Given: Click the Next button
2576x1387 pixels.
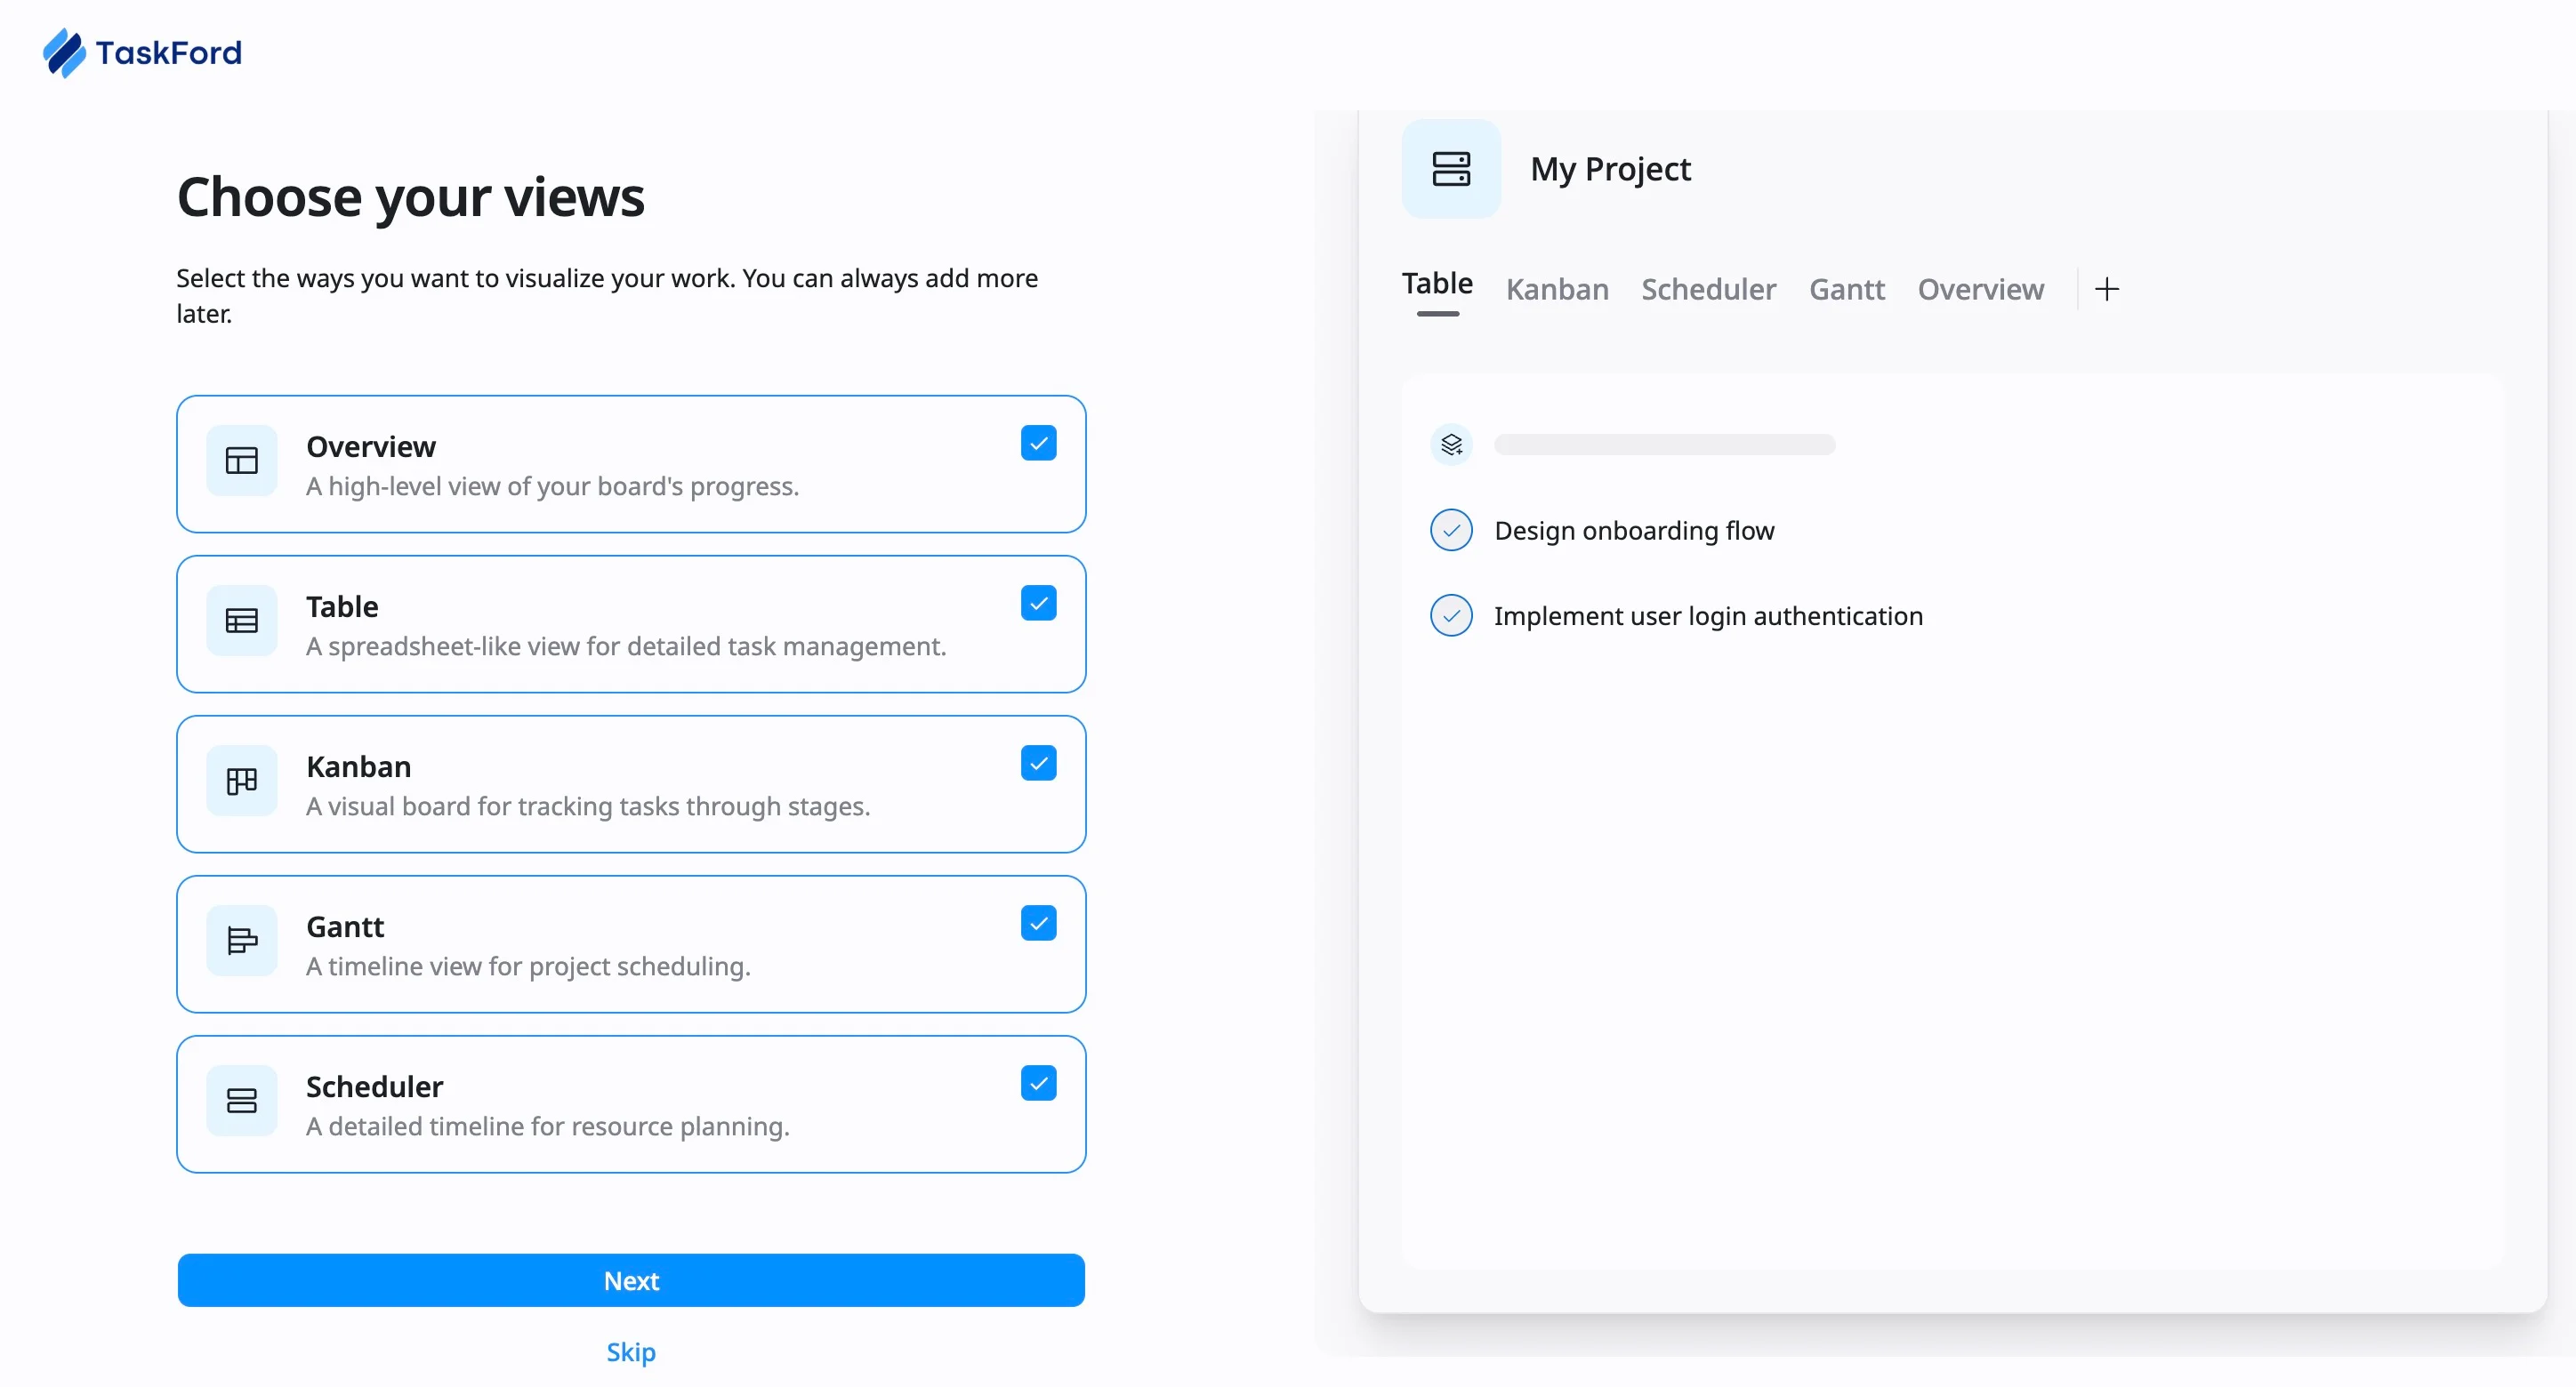Looking at the screenshot, I should [x=631, y=1280].
